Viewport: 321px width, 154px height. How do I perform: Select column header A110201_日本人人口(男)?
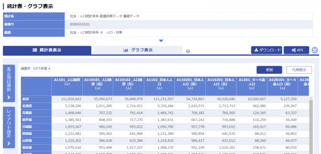(190, 86)
